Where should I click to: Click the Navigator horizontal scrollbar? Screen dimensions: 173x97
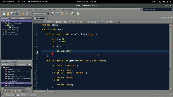[14, 88]
